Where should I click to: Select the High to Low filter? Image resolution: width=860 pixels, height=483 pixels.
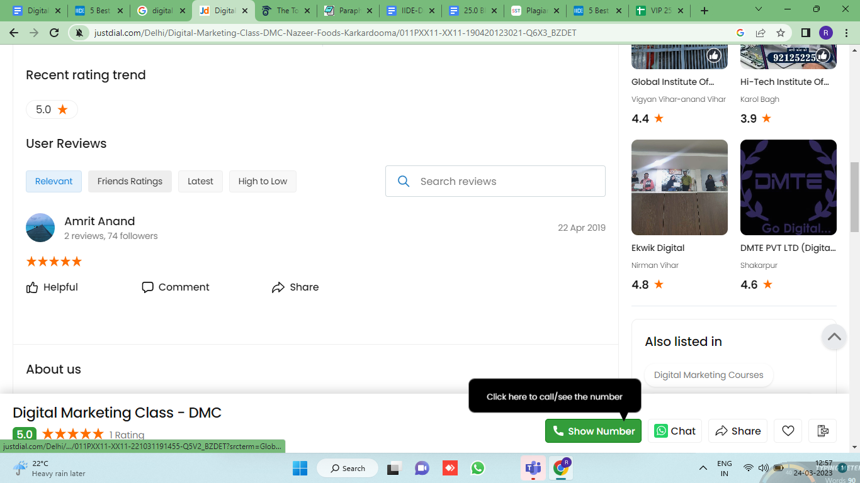pyautogui.click(x=263, y=181)
